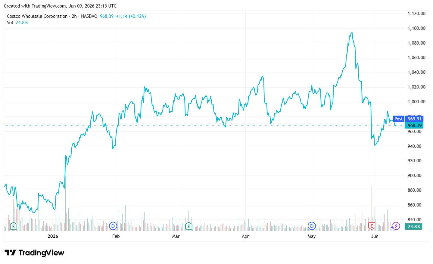This screenshot has width=433, height=264.
Task: Click the 1,000.00 price axis label
Action: (416, 102)
